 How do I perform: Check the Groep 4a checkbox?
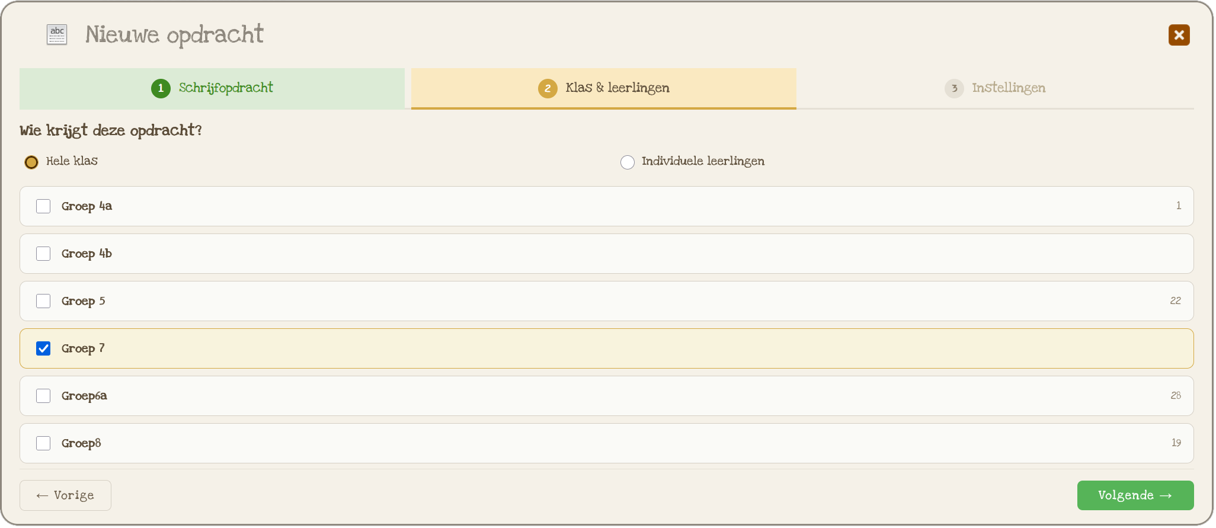pos(43,206)
